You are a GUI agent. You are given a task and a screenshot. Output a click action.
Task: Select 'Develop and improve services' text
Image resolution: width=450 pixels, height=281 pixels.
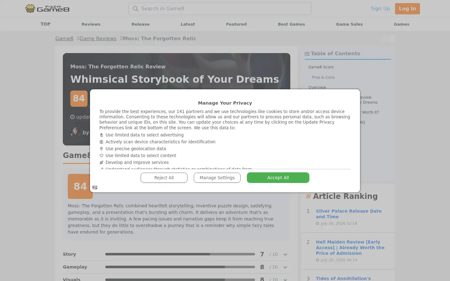point(137,162)
